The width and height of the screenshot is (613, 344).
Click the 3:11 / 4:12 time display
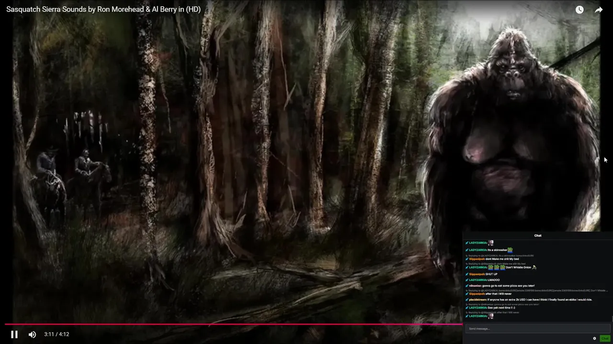point(57,334)
